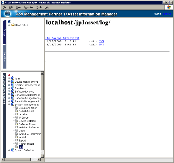Open the INV directory link
Viewport: 174px width, 163px height.
(101, 41)
